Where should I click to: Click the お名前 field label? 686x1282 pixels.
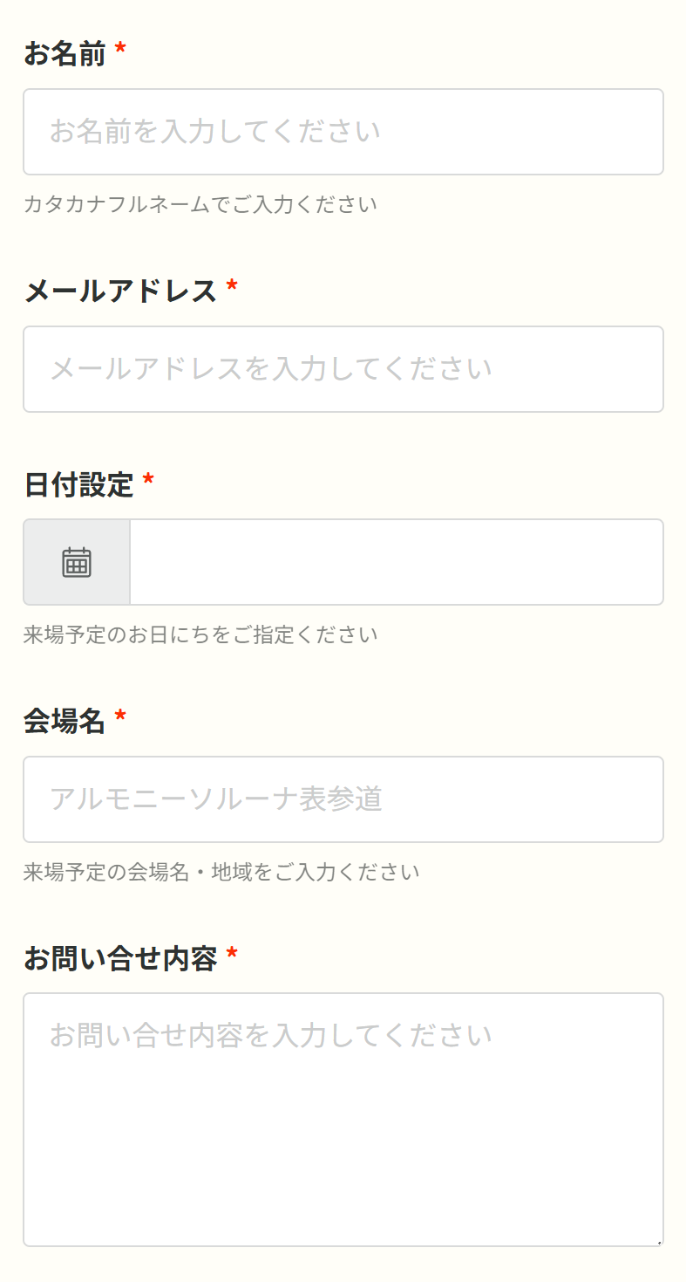pyautogui.click(x=64, y=54)
